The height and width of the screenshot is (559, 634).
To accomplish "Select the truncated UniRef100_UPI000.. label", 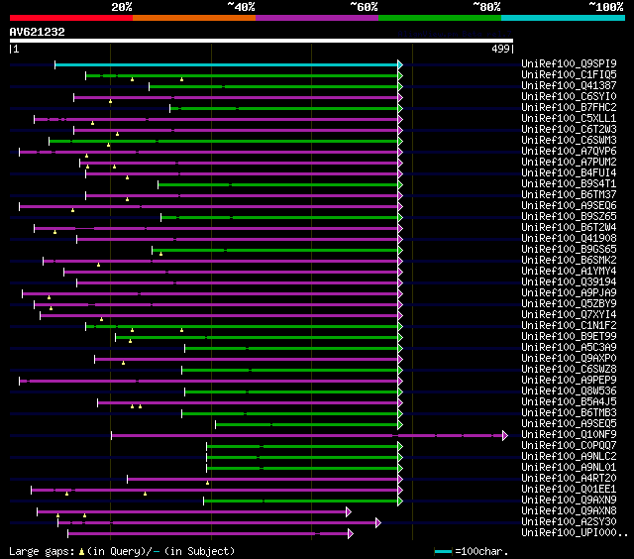I will coord(575,533).
